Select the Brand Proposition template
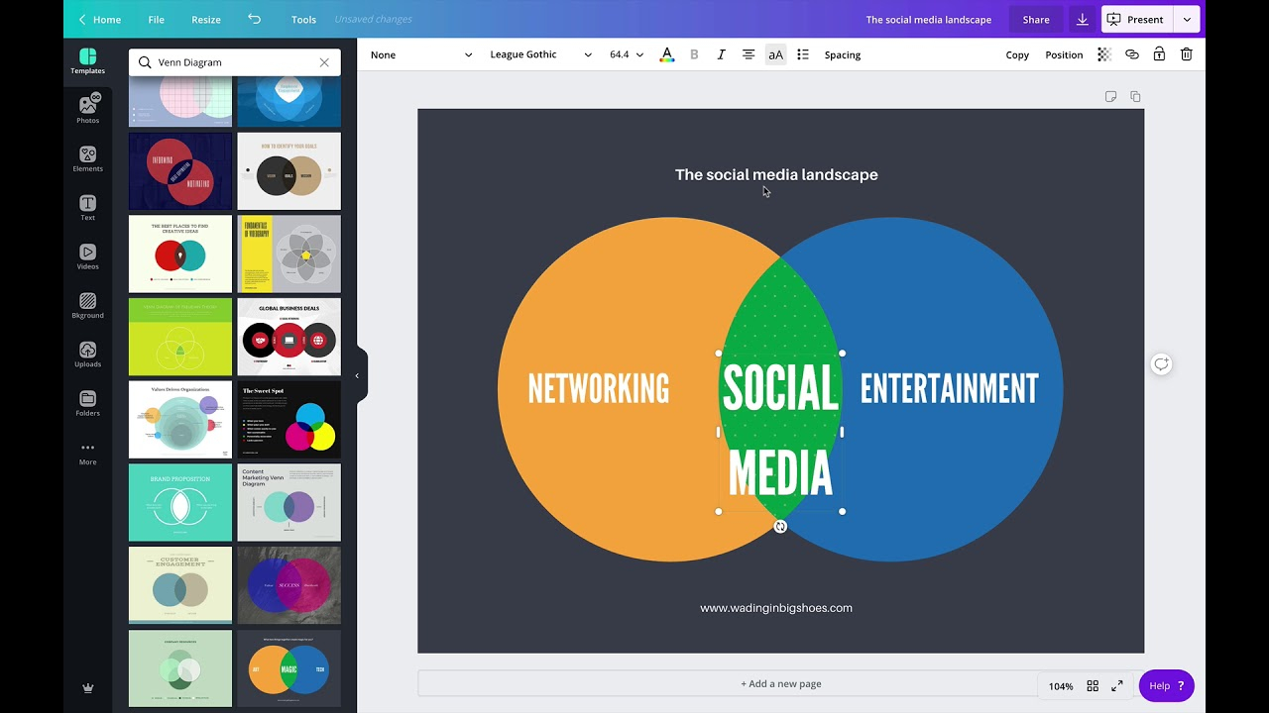Screen dimensions: 1269x713 point(180,503)
